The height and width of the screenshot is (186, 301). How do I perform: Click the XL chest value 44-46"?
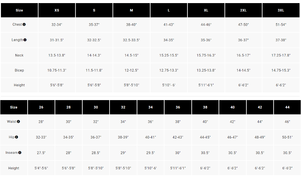click(x=206, y=24)
